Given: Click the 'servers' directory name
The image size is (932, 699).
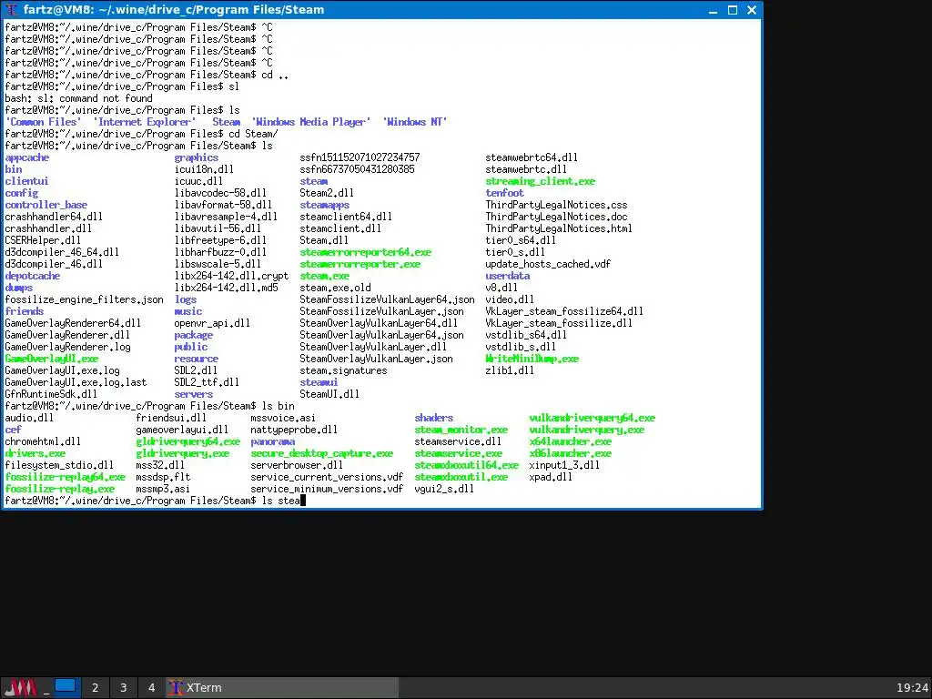Looking at the screenshot, I should 193,394.
